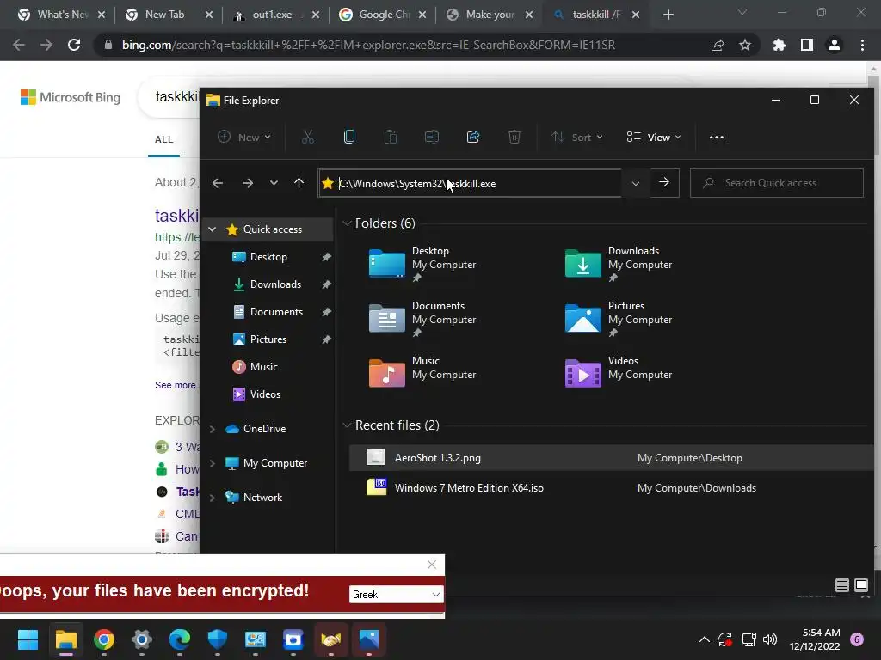Collapse the Folders (6) group

tap(347, 223)
